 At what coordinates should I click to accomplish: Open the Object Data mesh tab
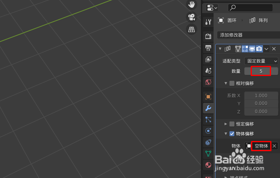click(x=208, y=154)
